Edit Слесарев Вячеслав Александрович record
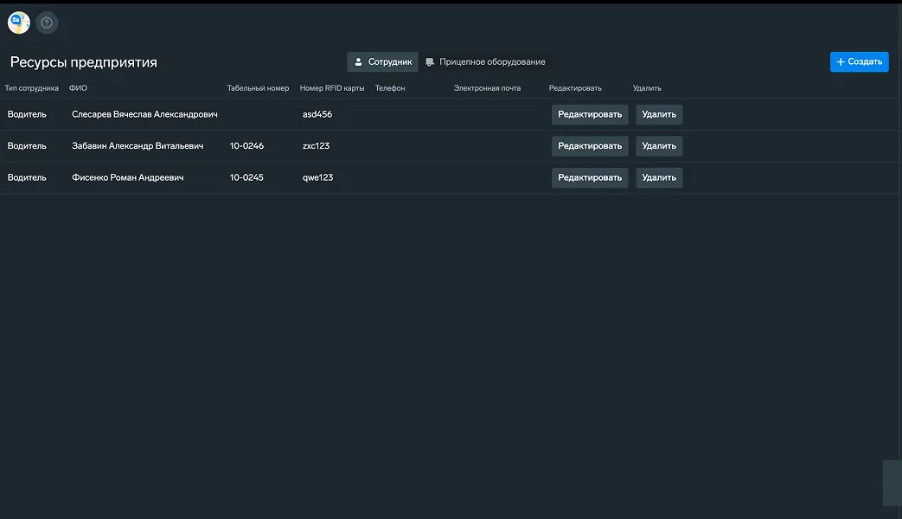This screenshot has height=519, width=902. 590,114
